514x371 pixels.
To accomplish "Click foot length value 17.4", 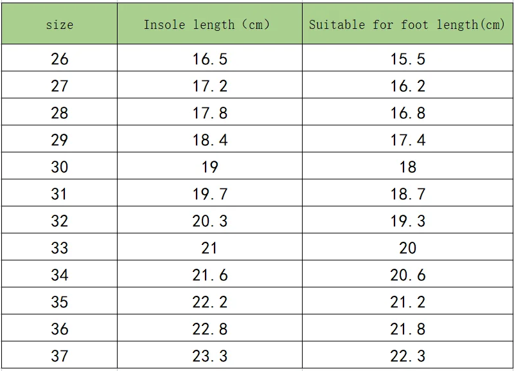I will point(407,140).
